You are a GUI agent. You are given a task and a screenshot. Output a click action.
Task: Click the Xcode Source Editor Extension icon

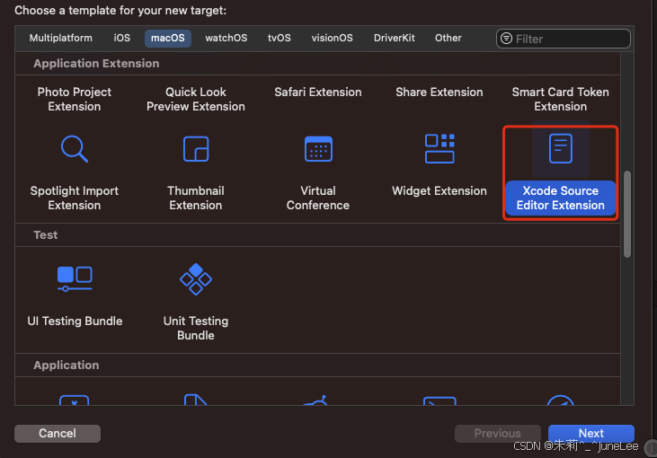[560, 148]
